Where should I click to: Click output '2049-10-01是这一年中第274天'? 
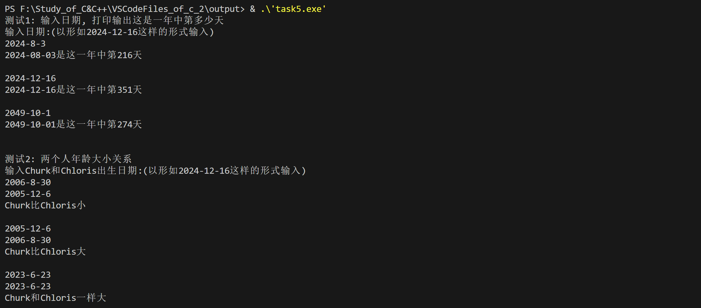73,124
